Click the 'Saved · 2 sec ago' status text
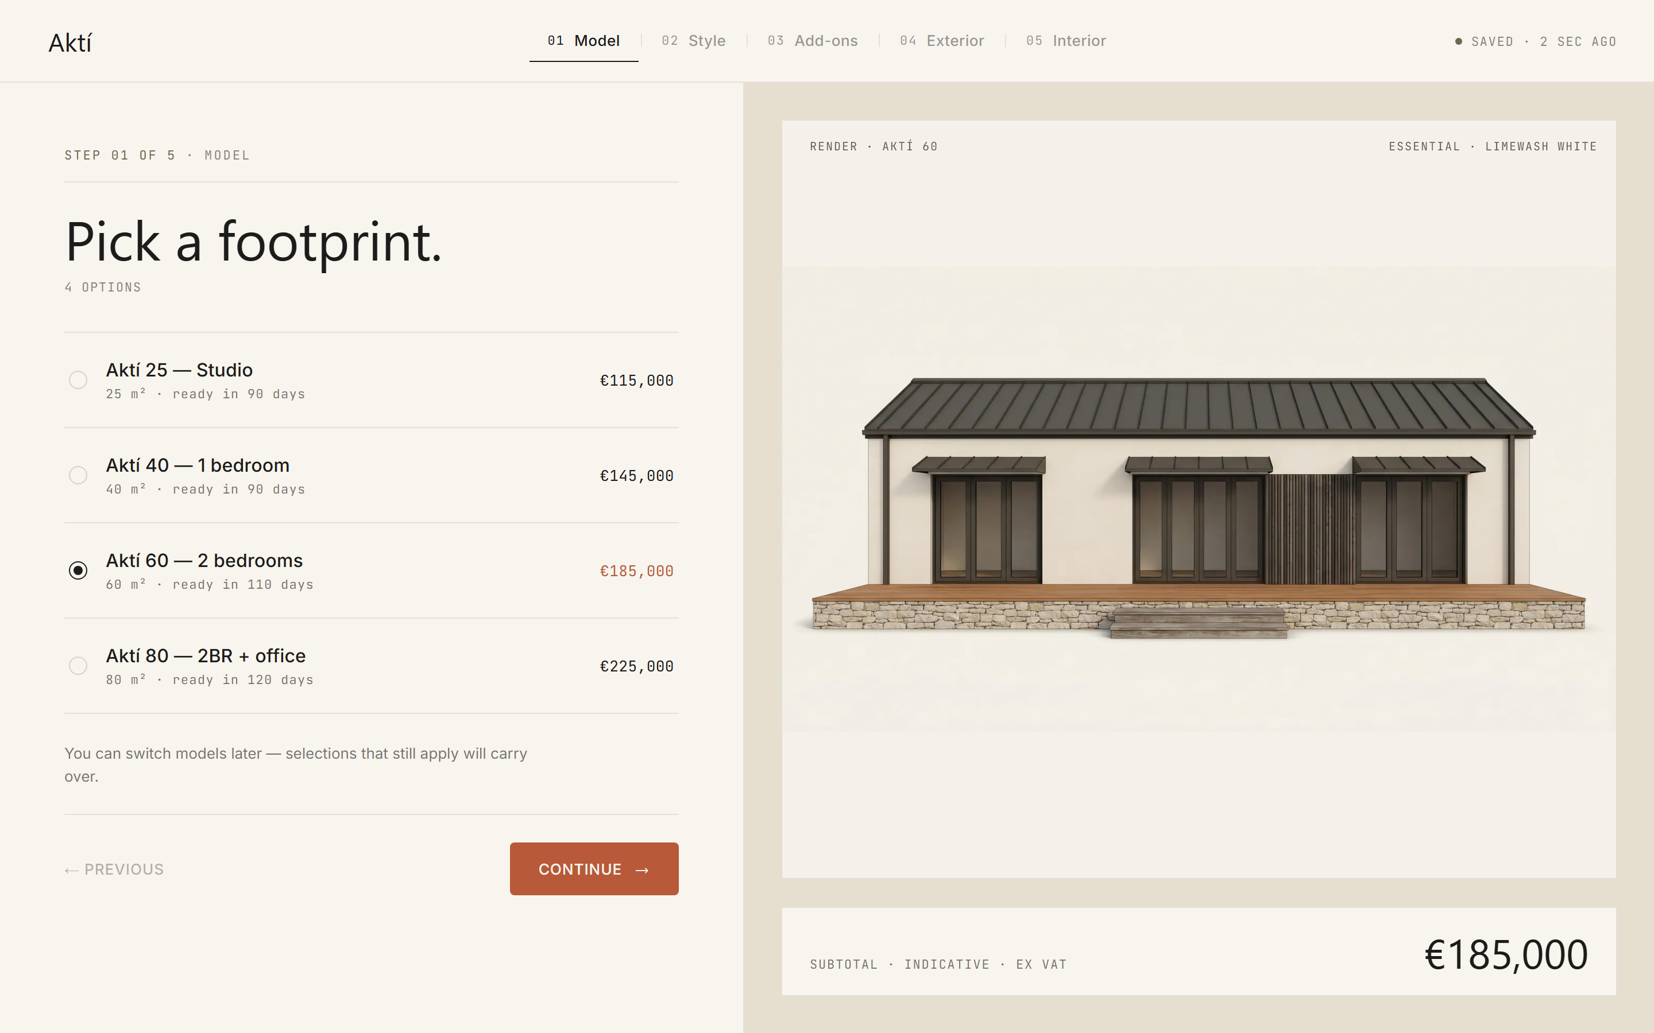 (1543, 42)
